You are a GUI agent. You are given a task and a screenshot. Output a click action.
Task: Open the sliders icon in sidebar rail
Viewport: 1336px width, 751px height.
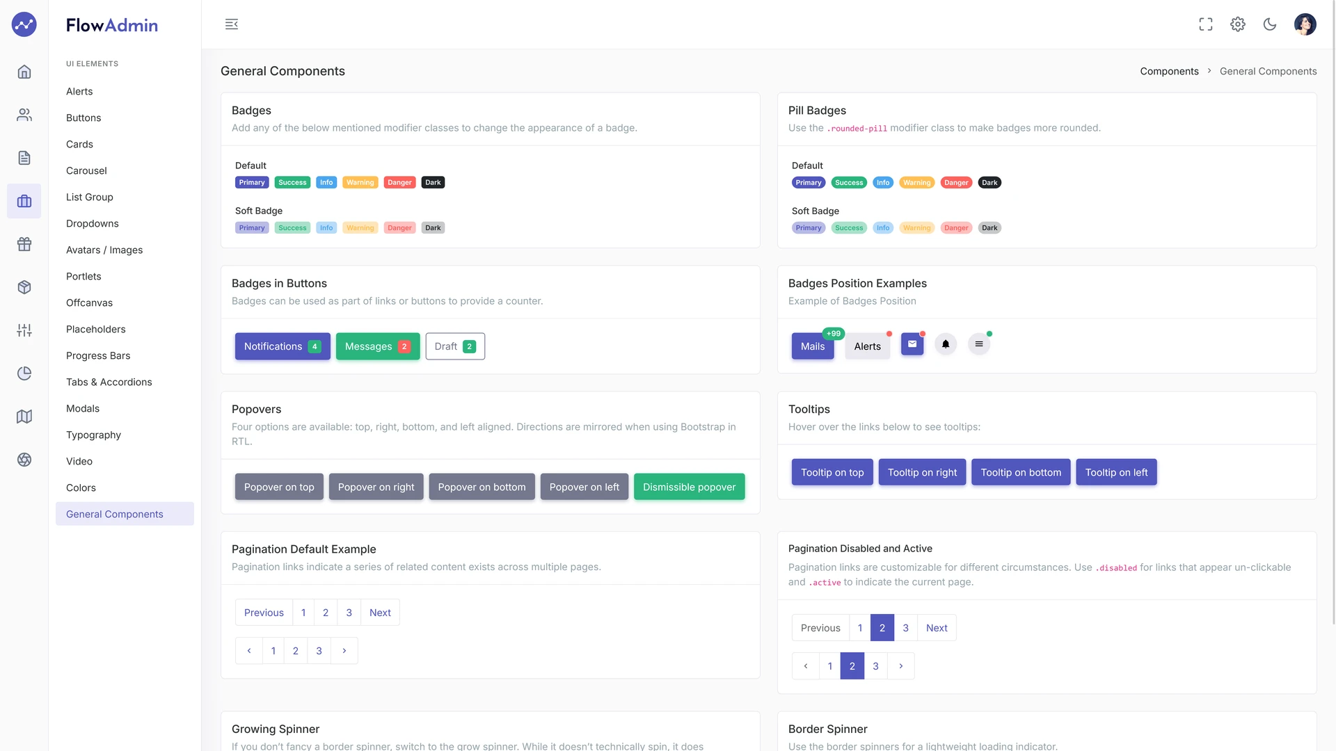click(24, 330)
